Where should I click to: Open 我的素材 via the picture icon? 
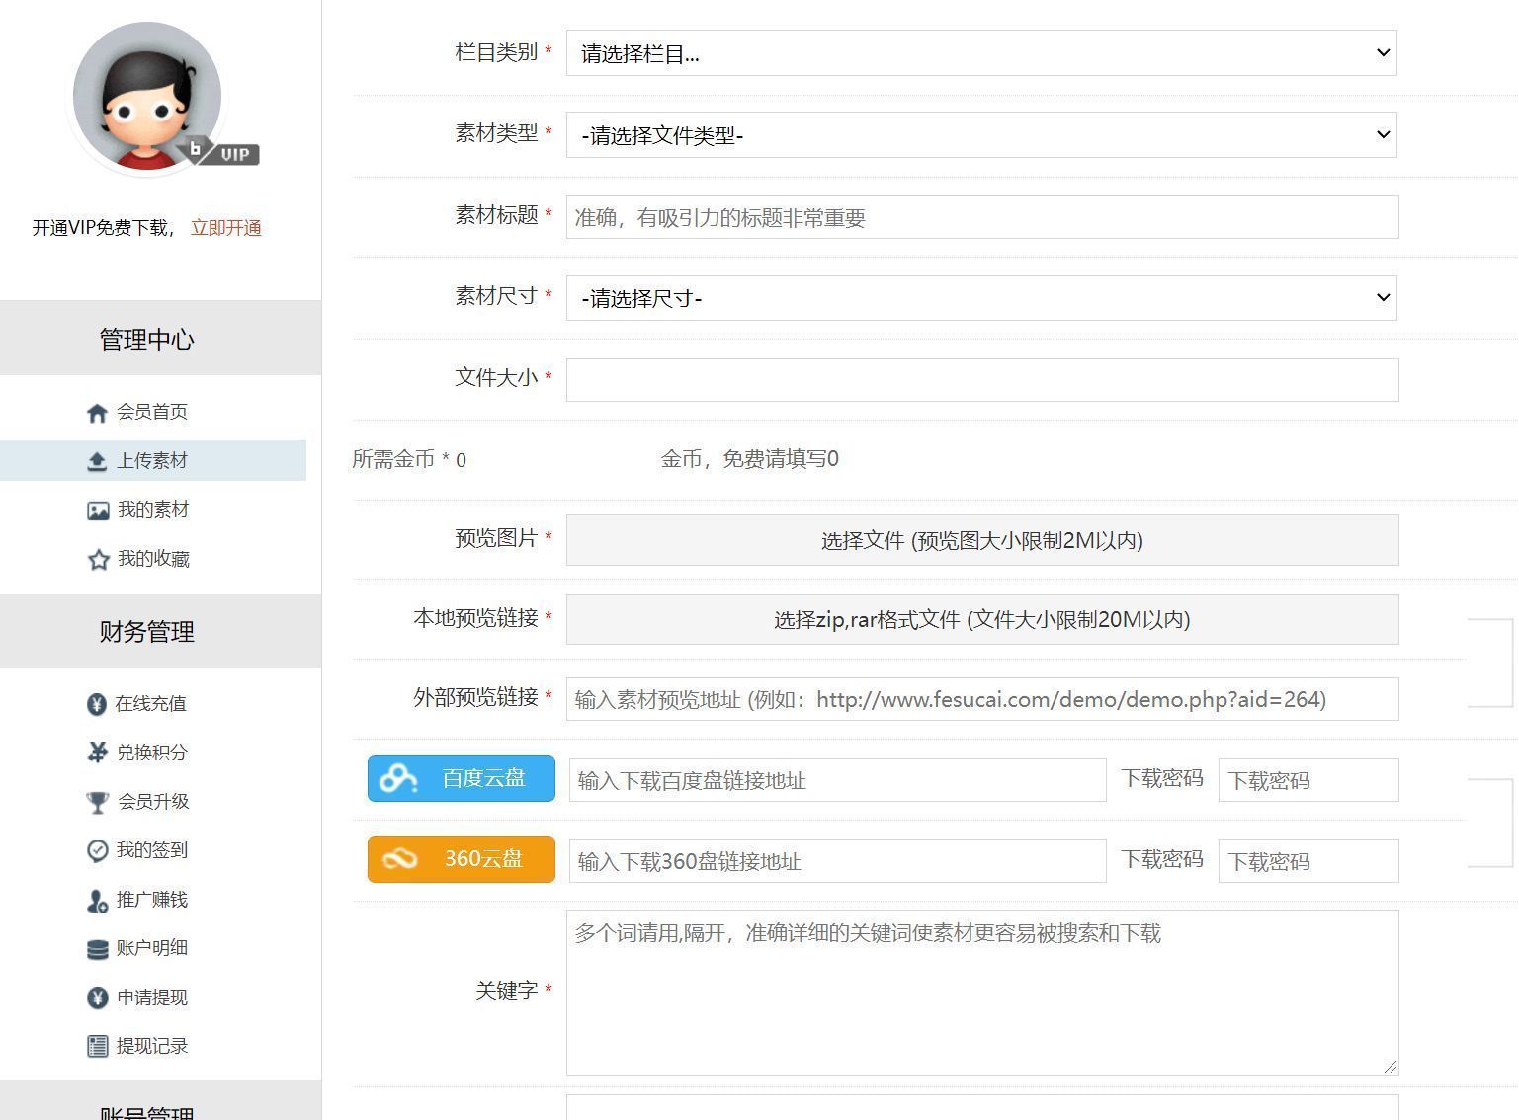[98, 510]
